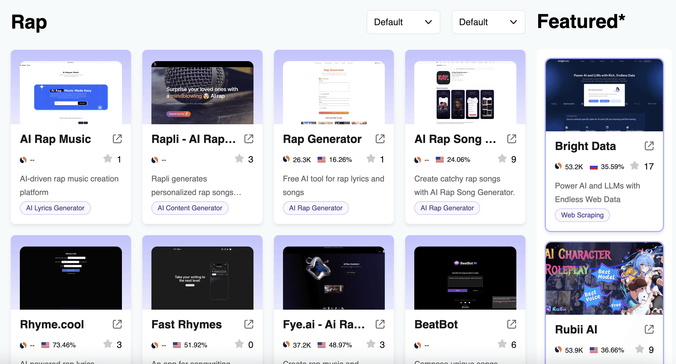Click star icon on Rhyme.cool card

108,344
